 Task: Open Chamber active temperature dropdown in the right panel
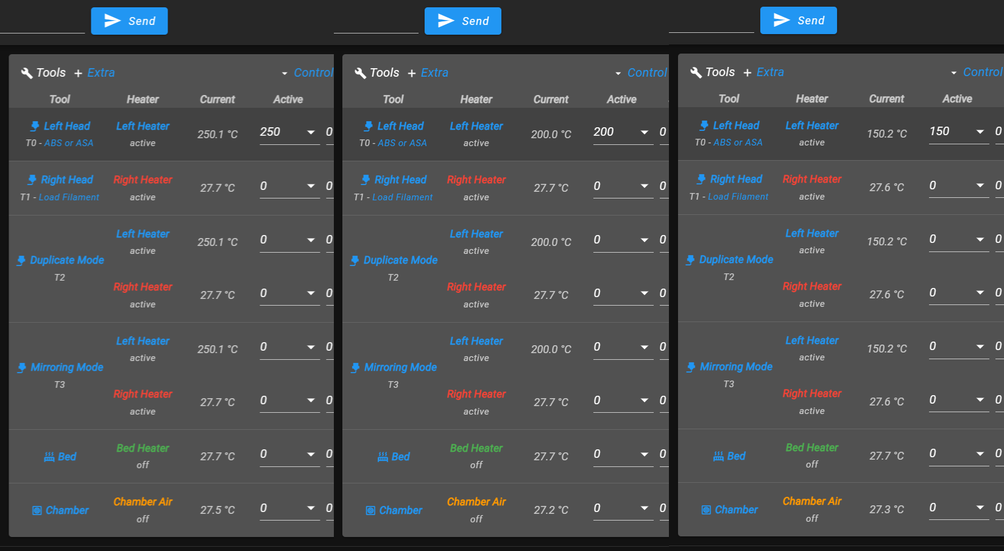[980, 507]
